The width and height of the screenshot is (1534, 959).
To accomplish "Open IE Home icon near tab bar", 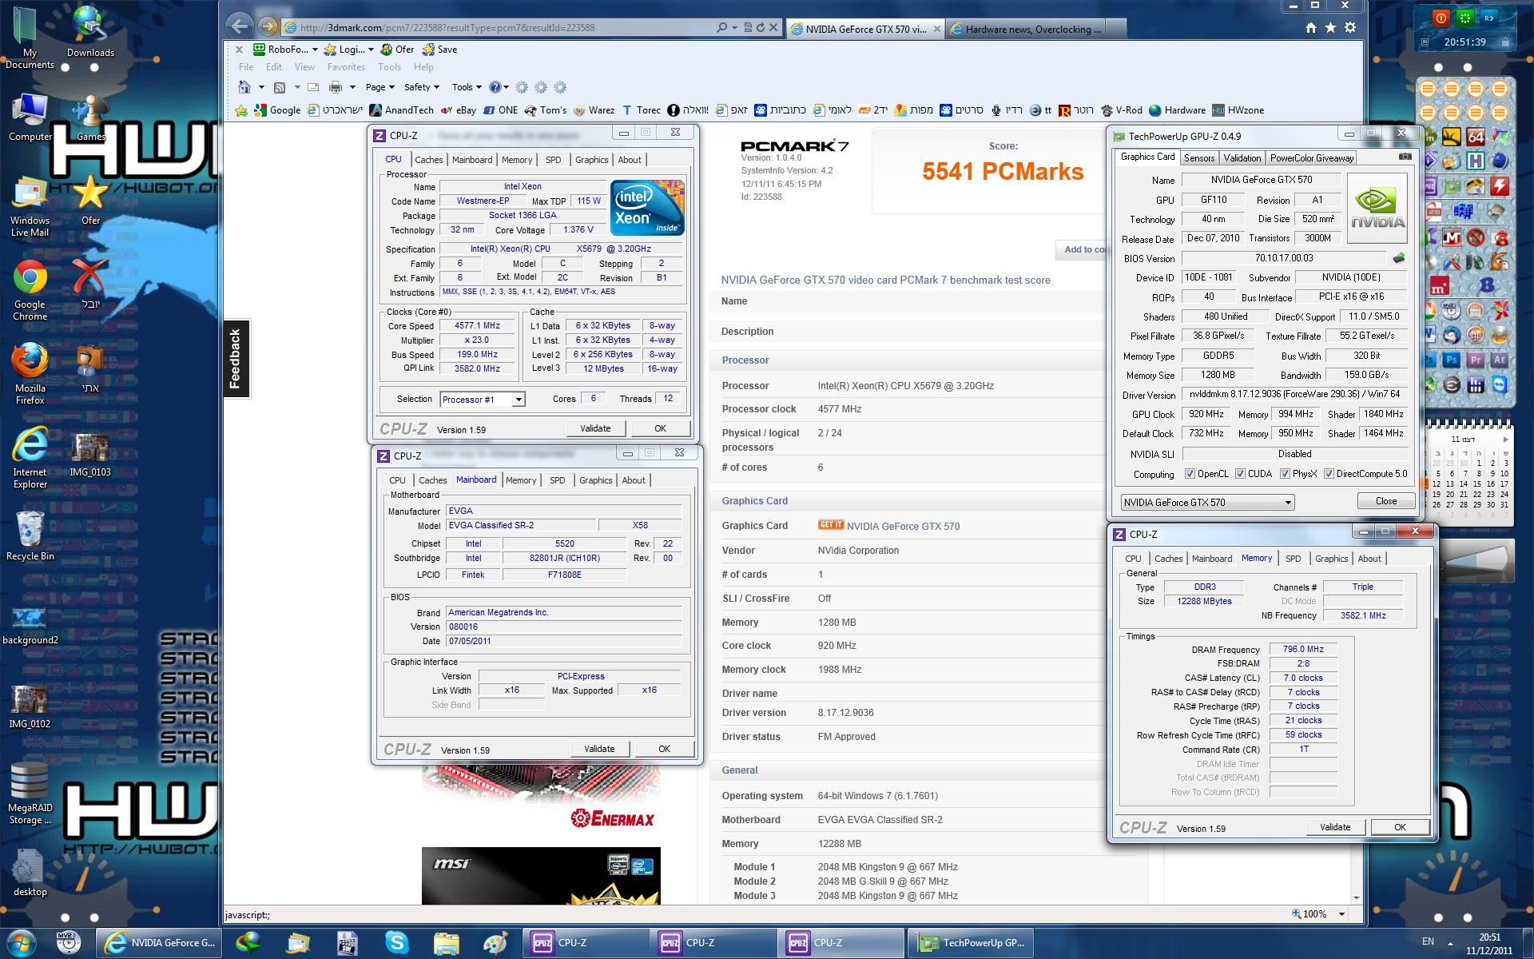I will 1310,28.
